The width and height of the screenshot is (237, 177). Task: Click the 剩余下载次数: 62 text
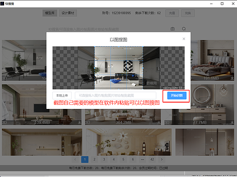pyautogui.click(x=148, y=13)
